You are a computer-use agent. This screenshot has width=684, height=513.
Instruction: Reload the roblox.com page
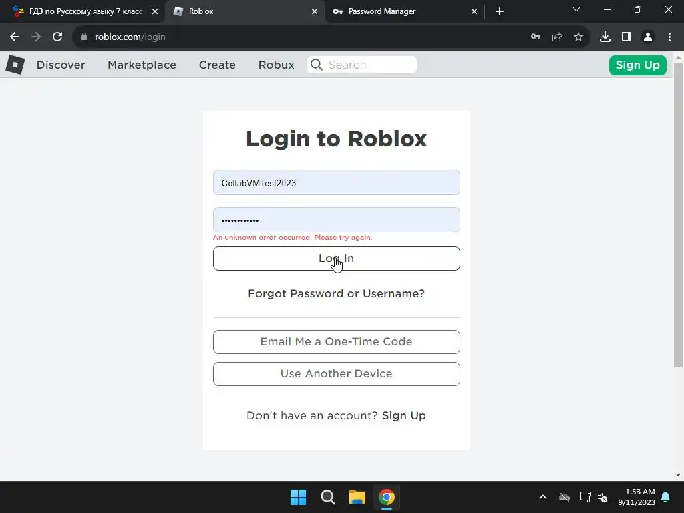57,37
